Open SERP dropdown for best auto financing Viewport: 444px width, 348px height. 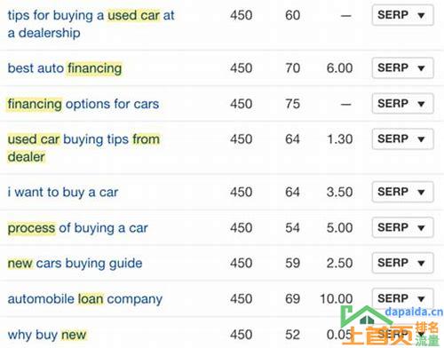coord(402,67)
